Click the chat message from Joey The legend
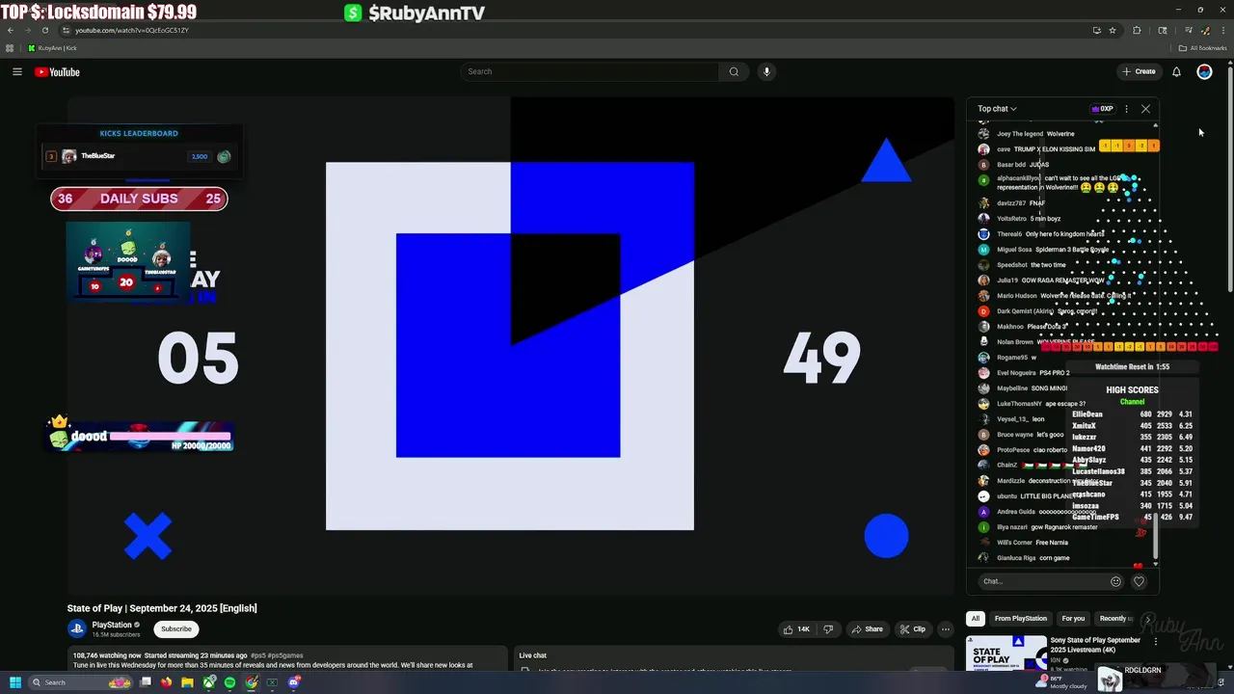 [x=1035, y=134]
